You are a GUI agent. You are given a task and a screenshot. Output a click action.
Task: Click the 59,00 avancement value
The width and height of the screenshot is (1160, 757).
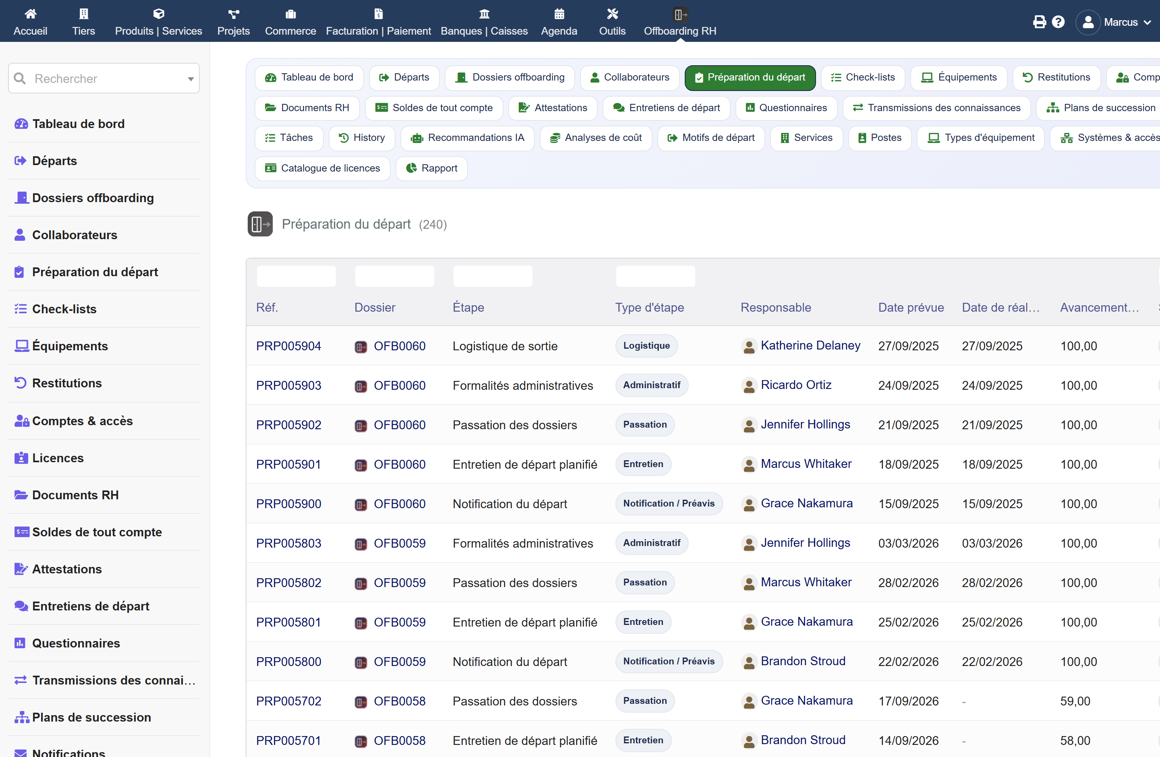coord(1075,701)
